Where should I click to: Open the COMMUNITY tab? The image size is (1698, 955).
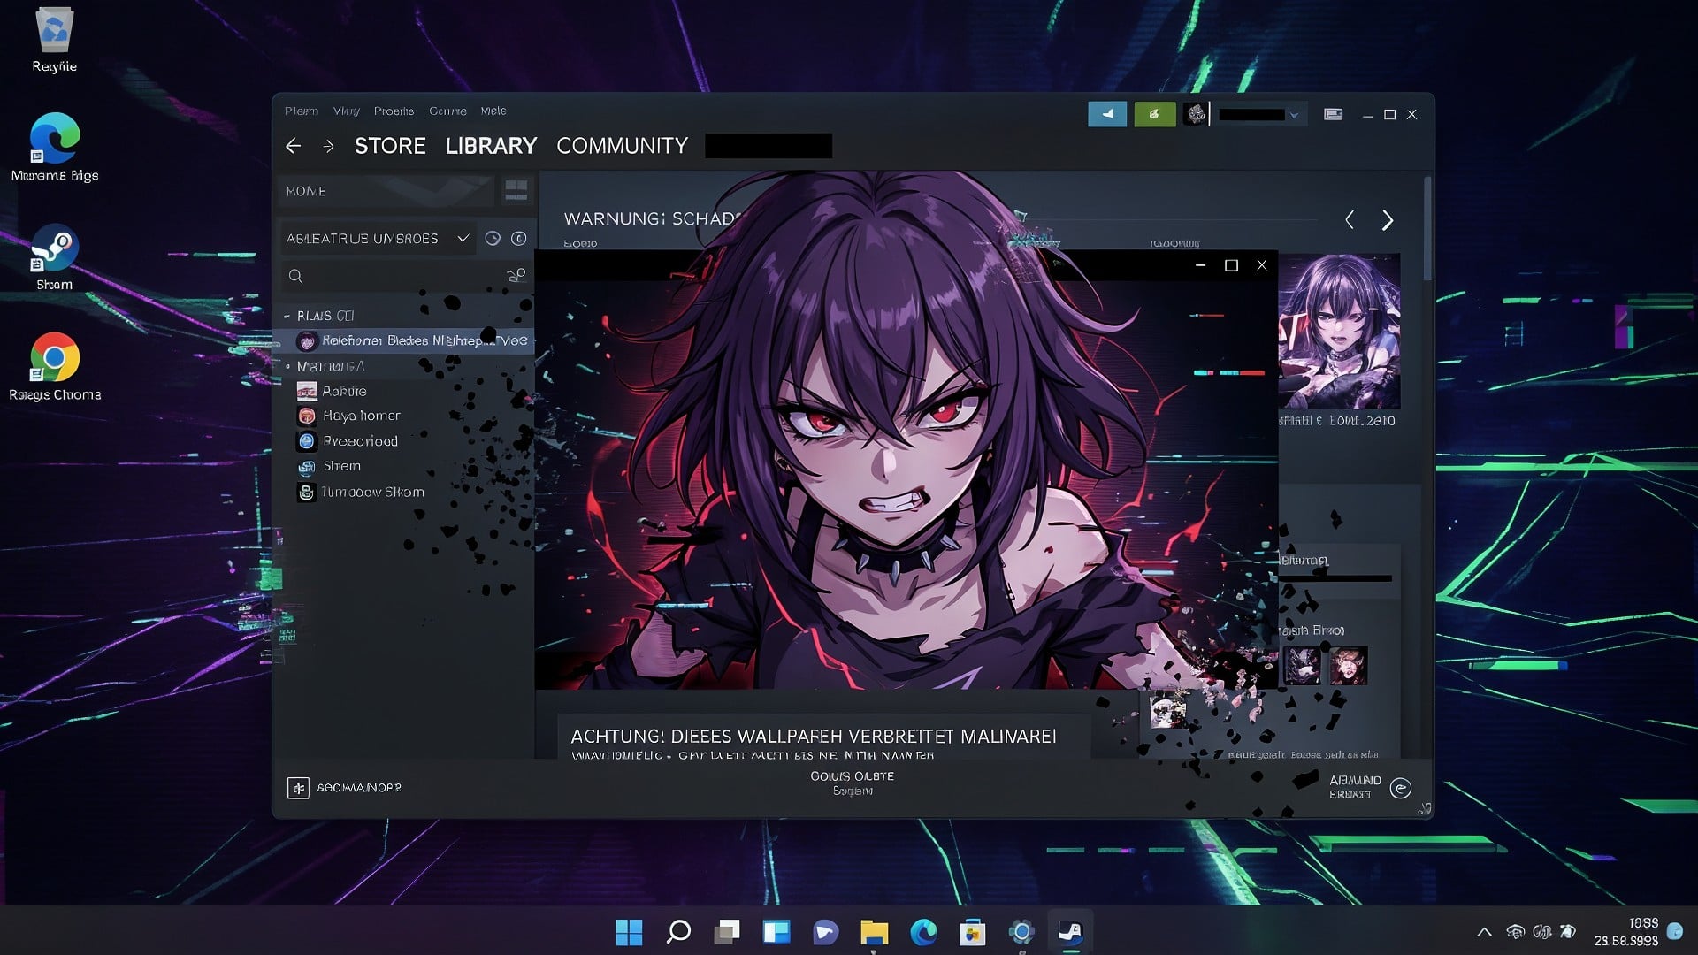click(622, 146)
